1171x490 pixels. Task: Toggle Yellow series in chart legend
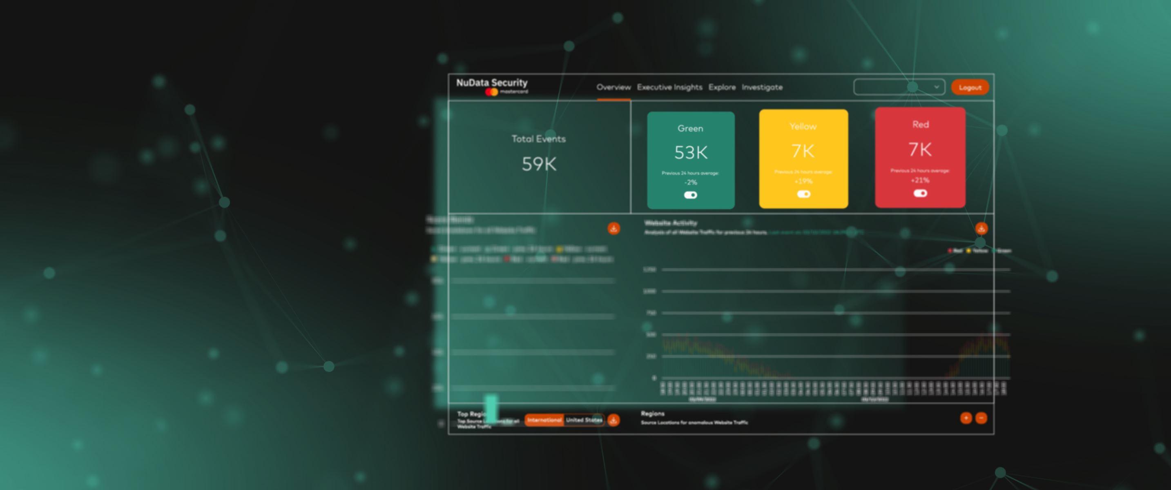tap(977, 250)
